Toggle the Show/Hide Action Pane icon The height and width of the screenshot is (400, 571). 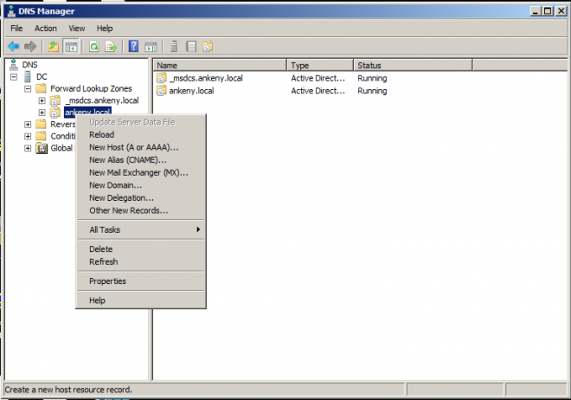pos(151,46)
